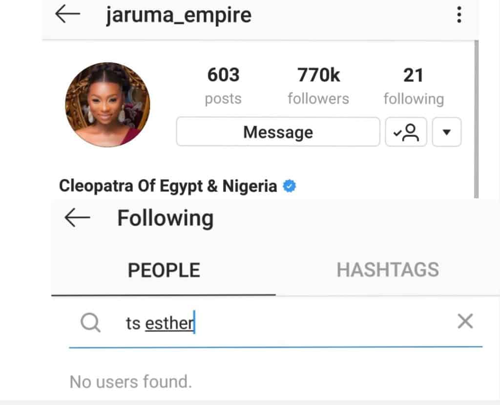This screenshot has width=500, height=405.
Task: Select the PEOPLE tab
Action: (164, 270)
